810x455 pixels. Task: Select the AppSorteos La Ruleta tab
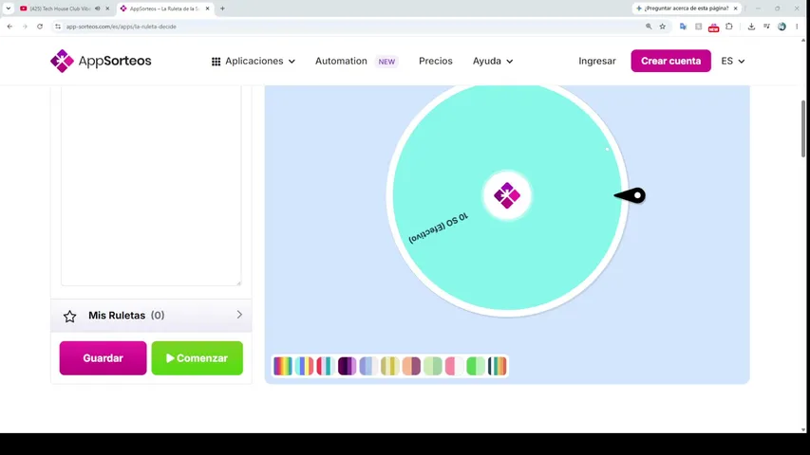[x=164, y=9]
